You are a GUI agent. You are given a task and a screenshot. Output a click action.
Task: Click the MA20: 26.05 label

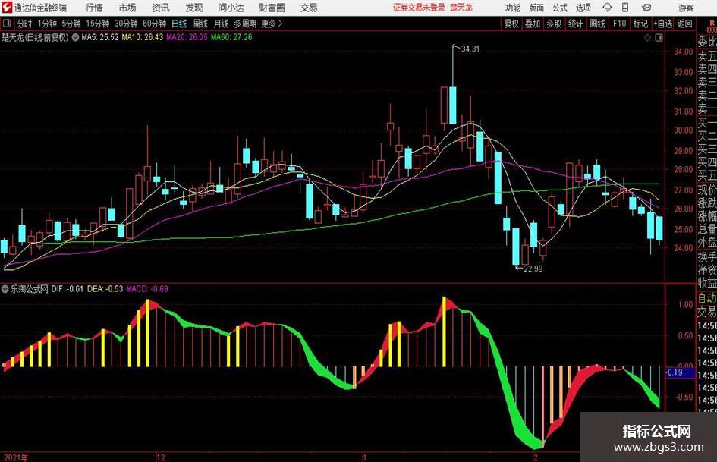(x=187, y=37)
